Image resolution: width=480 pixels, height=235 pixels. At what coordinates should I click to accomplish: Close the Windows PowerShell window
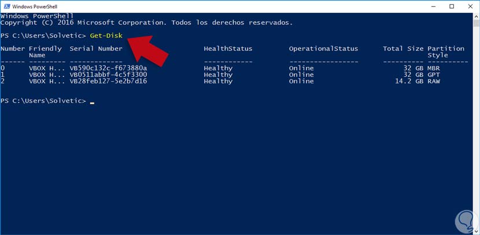coord(469,6)
